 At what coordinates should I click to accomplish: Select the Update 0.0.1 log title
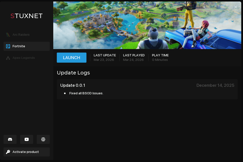tap(73, 86)
